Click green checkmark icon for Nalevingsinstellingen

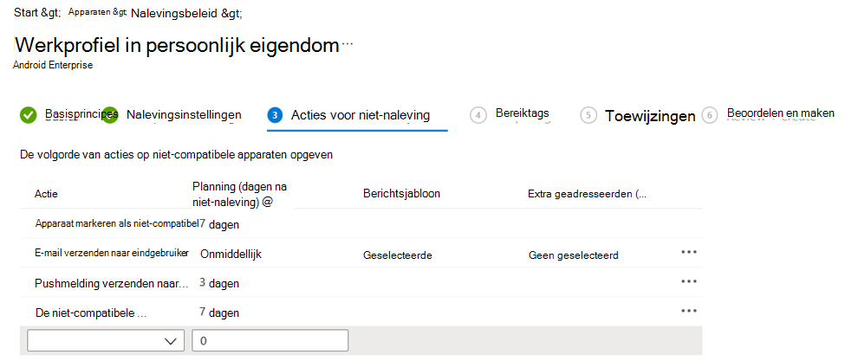pyautogui.click(x=110, y=115)
